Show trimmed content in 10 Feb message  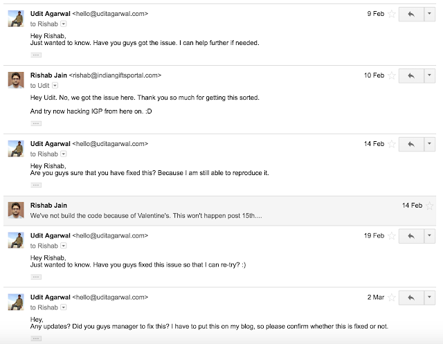(37, 122)
